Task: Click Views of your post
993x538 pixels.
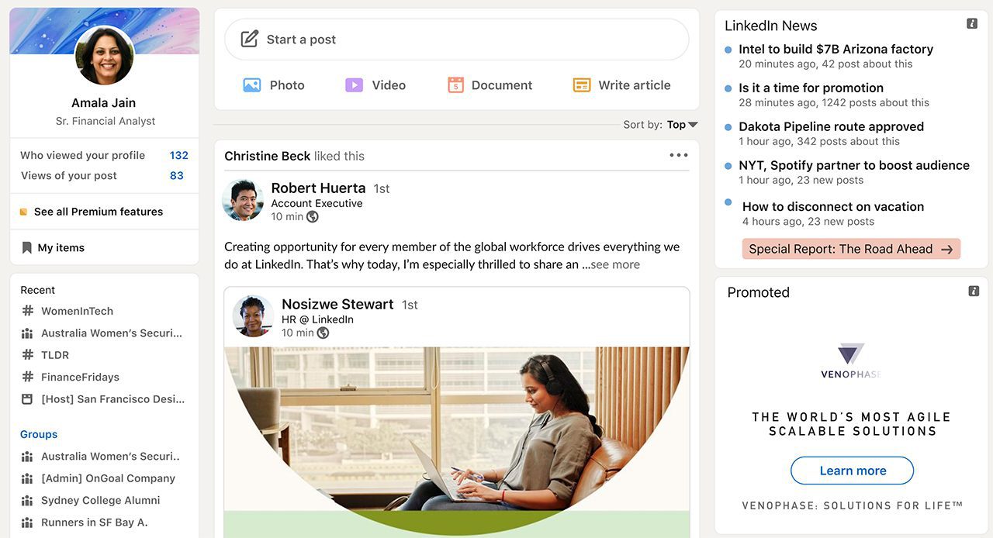Action: [x=69, y=175]
